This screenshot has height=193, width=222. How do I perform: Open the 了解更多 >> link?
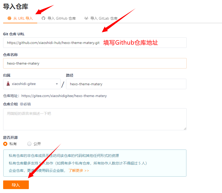(79, 171)
